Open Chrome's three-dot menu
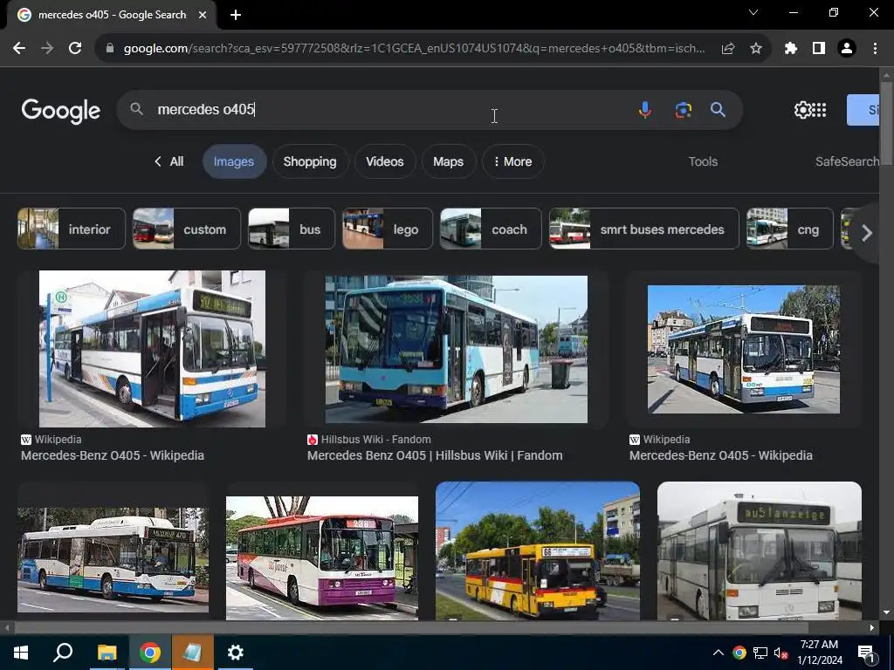Screen dimensions: 894x670 (875, 49)
